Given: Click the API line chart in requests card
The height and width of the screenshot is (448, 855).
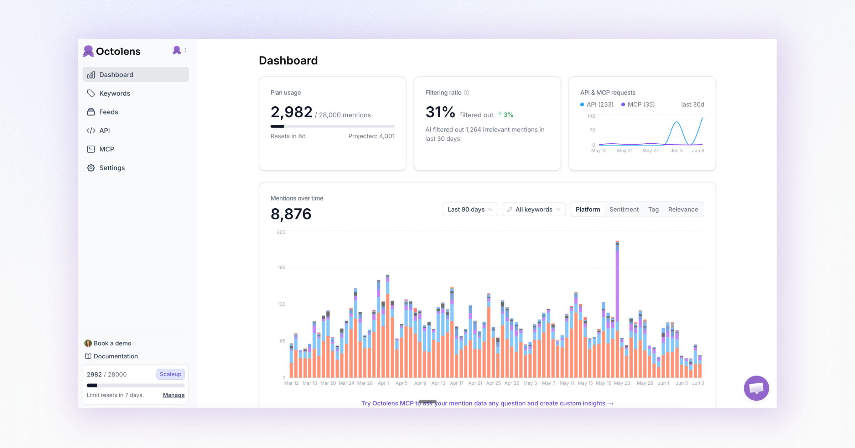Looking at the screenshot, I should [x=651, y=131].
